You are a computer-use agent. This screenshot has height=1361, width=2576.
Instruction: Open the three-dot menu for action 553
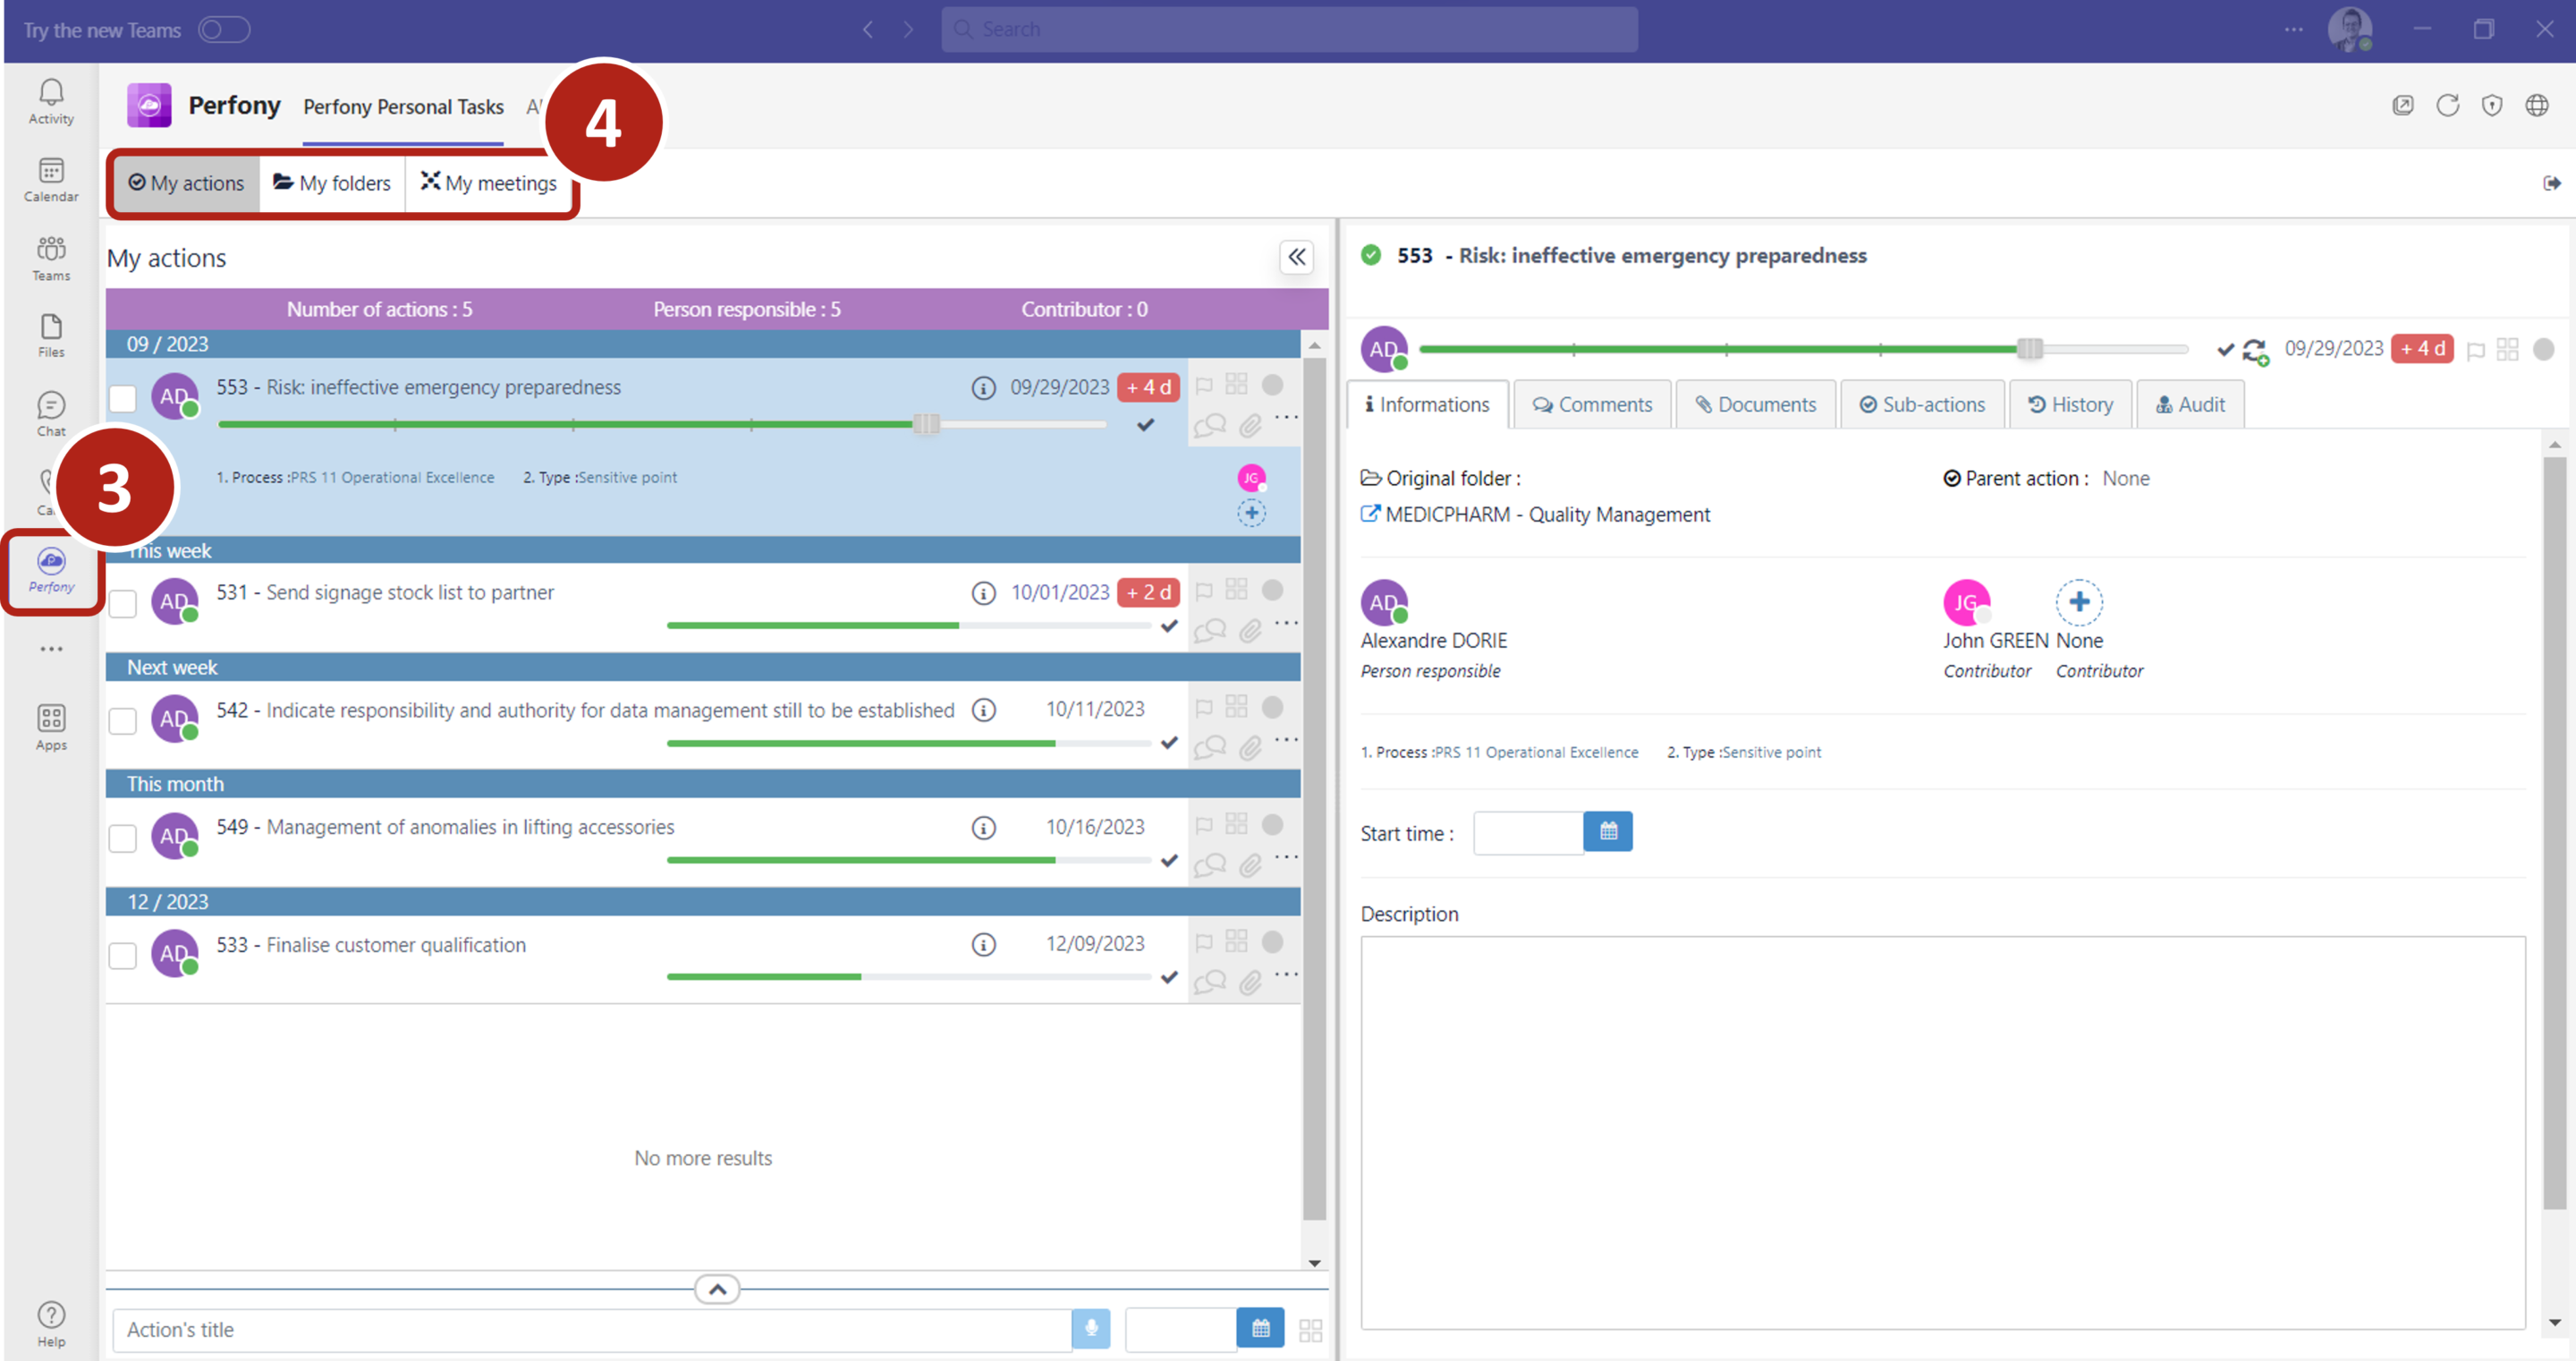1286,417
